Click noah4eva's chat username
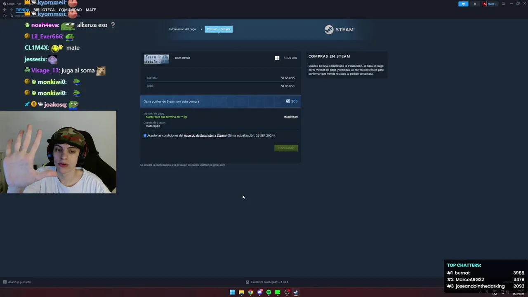 coord(45,25)
